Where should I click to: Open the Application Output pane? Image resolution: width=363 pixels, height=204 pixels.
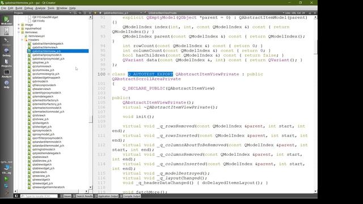click(106, 196)
